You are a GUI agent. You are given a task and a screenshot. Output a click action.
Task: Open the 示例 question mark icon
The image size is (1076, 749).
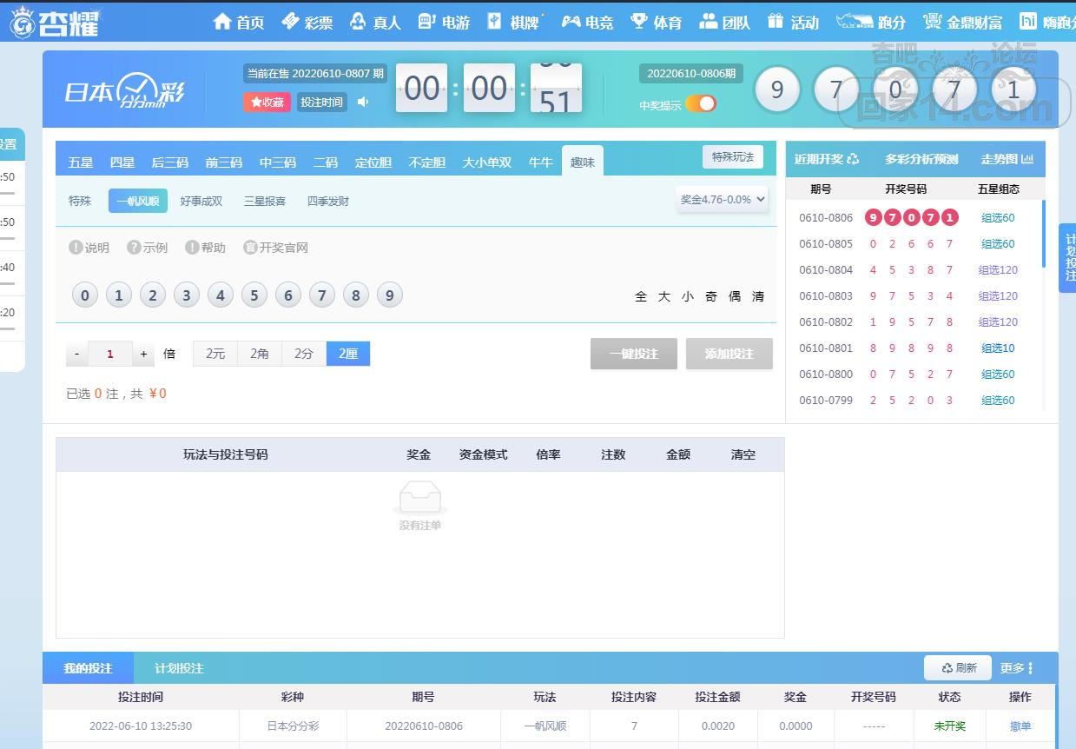point(134,248)
